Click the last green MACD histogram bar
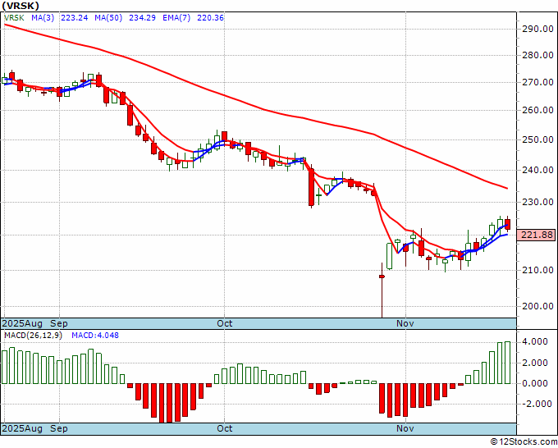 [507, 363]
